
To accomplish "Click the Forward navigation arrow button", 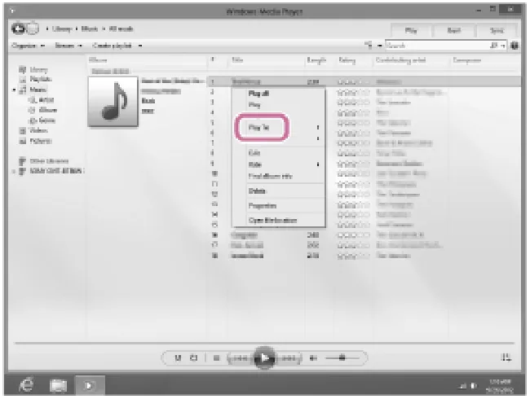I will click(33, 28).
